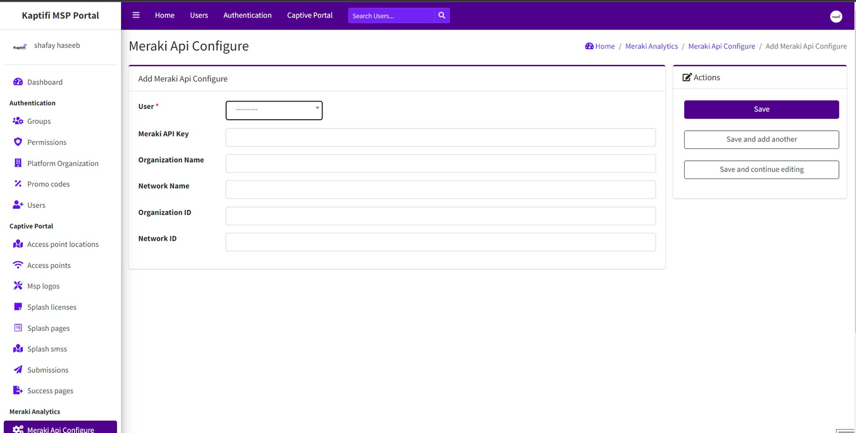Click the Save and add another button
The image size is (856, 433).
coord(761,139)
